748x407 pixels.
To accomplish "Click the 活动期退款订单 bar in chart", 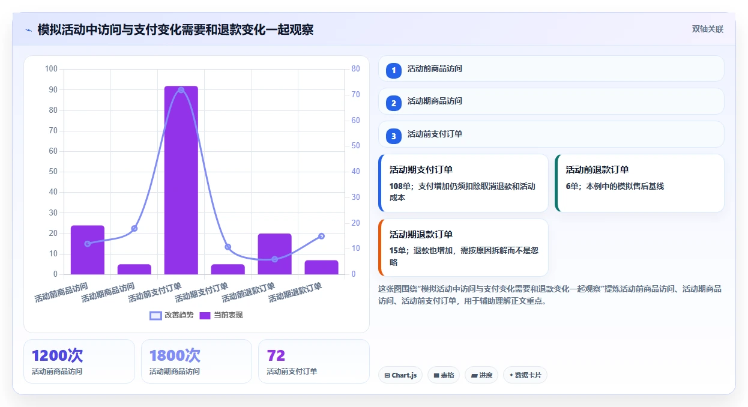I will click(x=322, y=267).
